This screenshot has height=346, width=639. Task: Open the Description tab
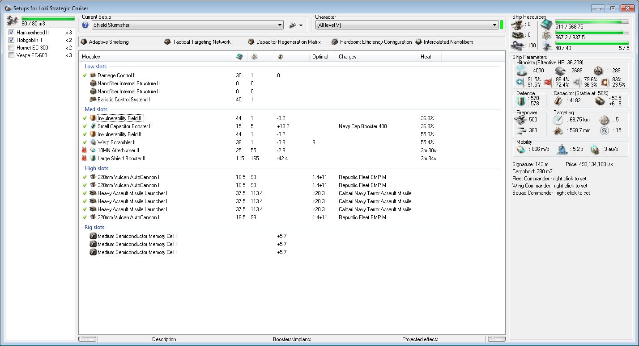tap(164, 339)
